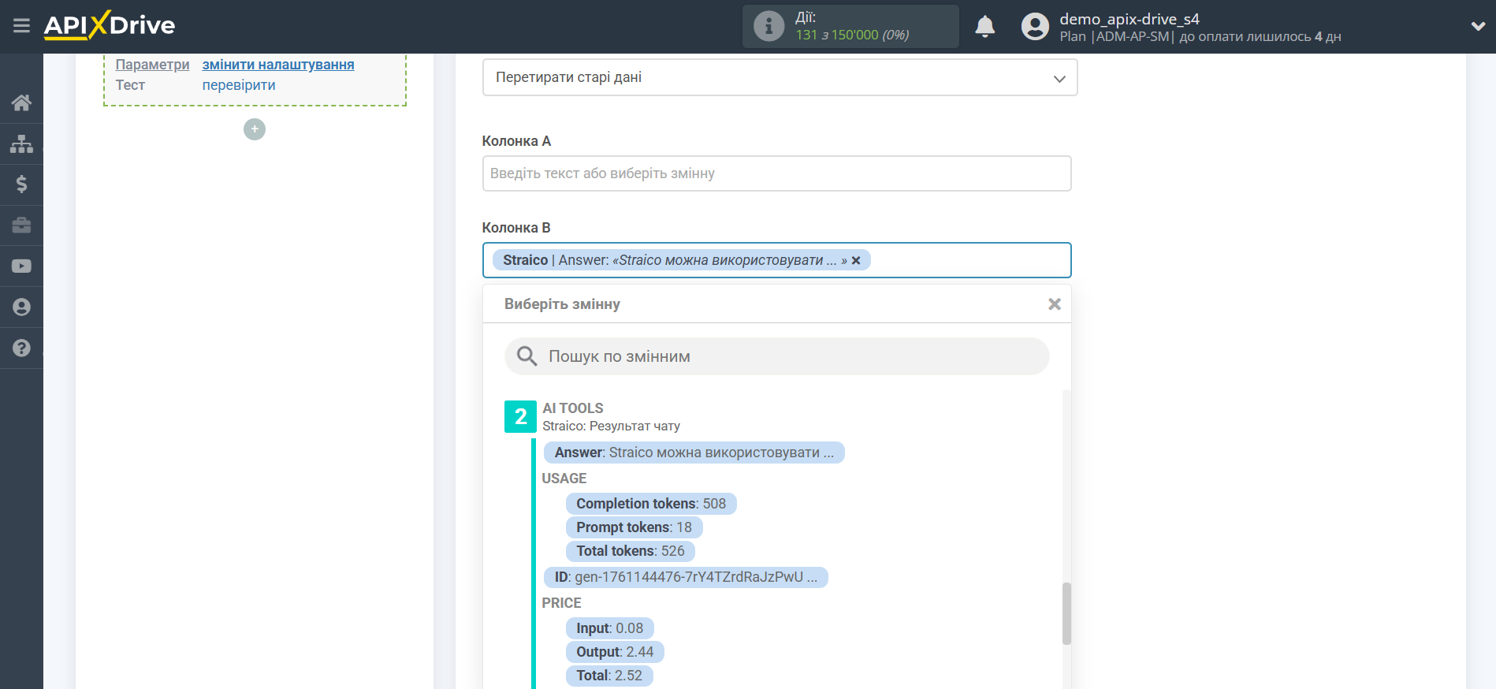Screen dimensions: 1496x689
Task: Go to home dashboard icon
Action: [21, 102]
